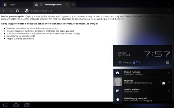Go back with browser back arrow
Image resolution: width=174 pixels, height=108 pixels.
pos(4,11)
